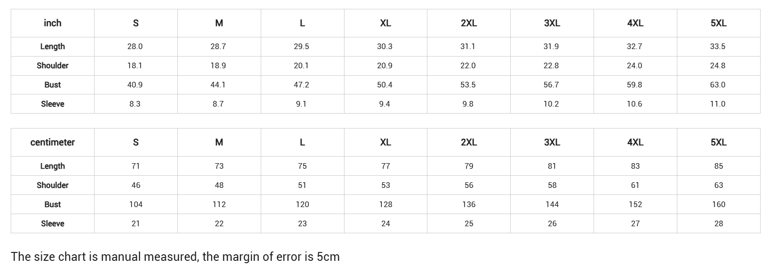This screenshot has height=280, width=770.
Task: Click the 'inch' table header cell
Action: point(52,23)
